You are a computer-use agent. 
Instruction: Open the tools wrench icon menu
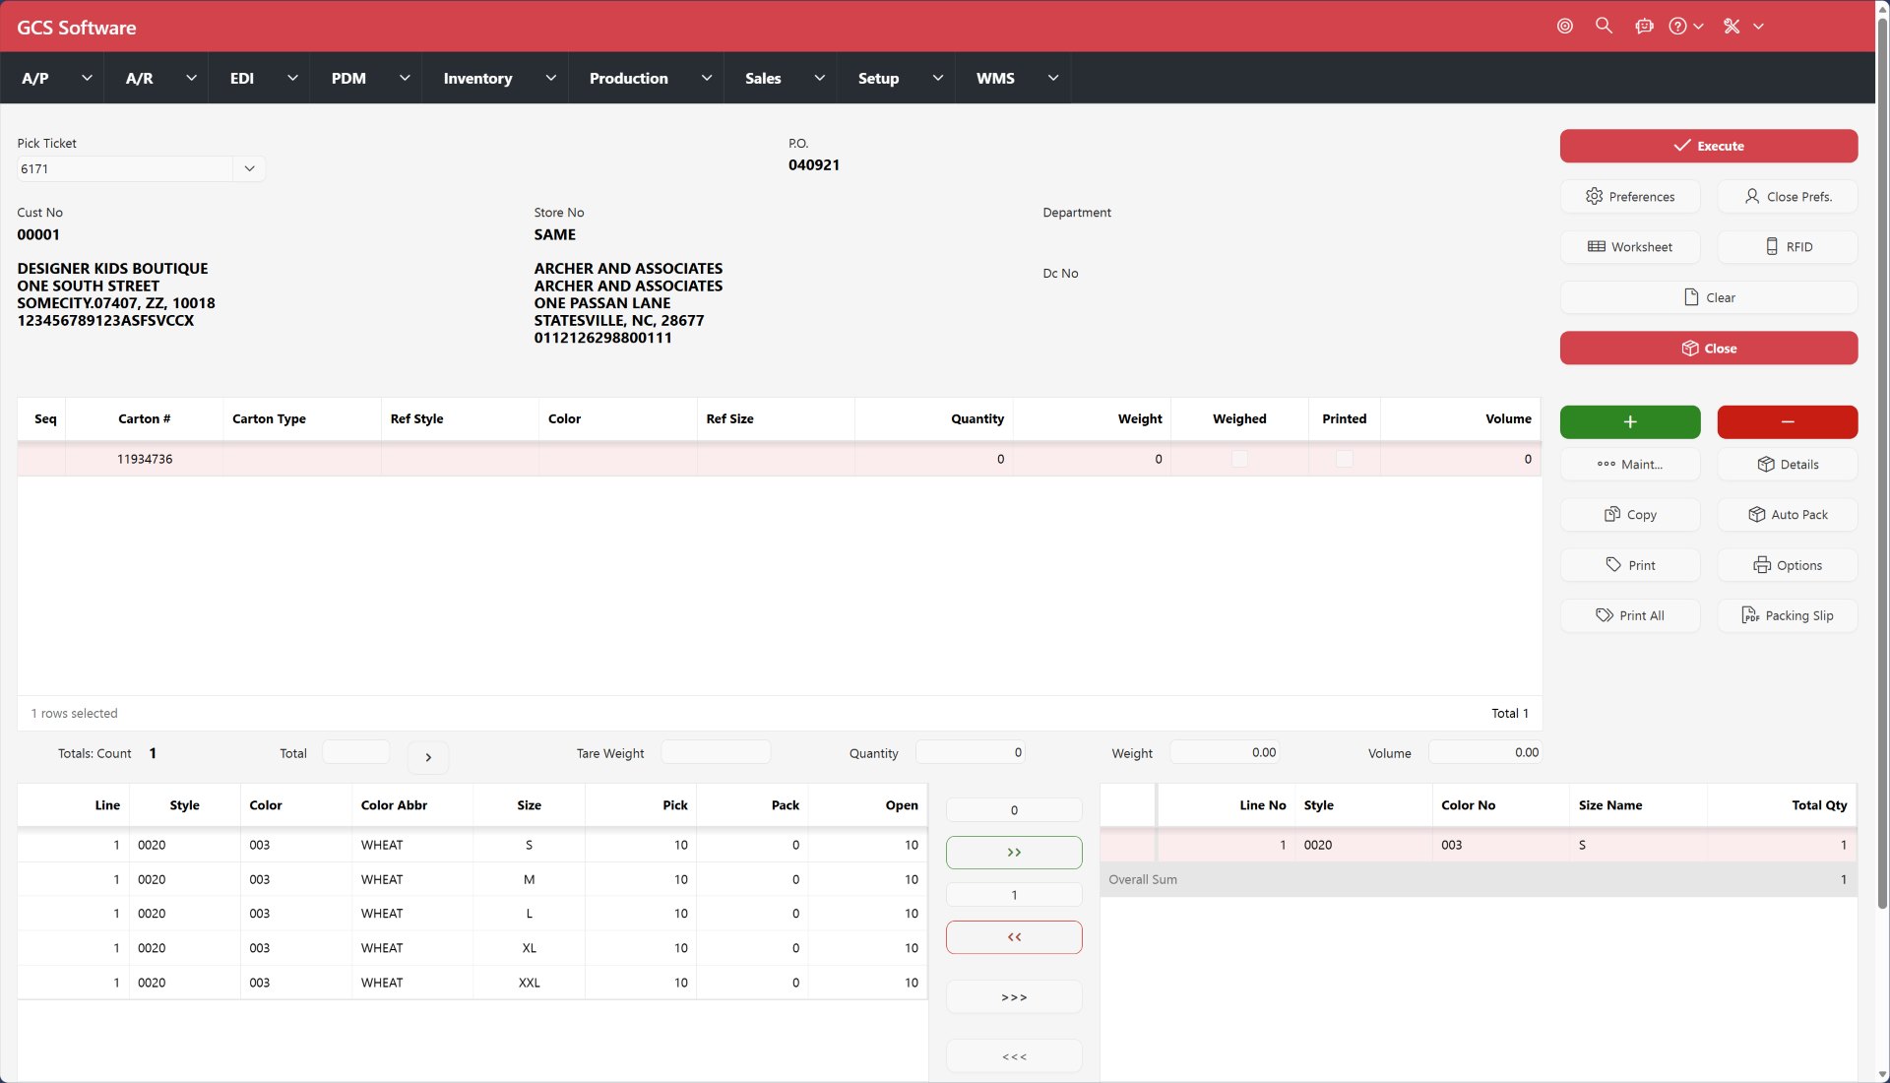click(x=1732, y=27)
